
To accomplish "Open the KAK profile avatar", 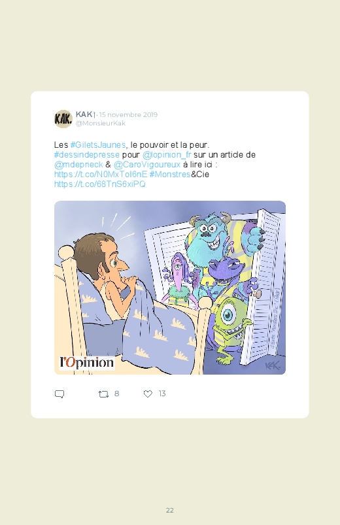I will (63, 118).
